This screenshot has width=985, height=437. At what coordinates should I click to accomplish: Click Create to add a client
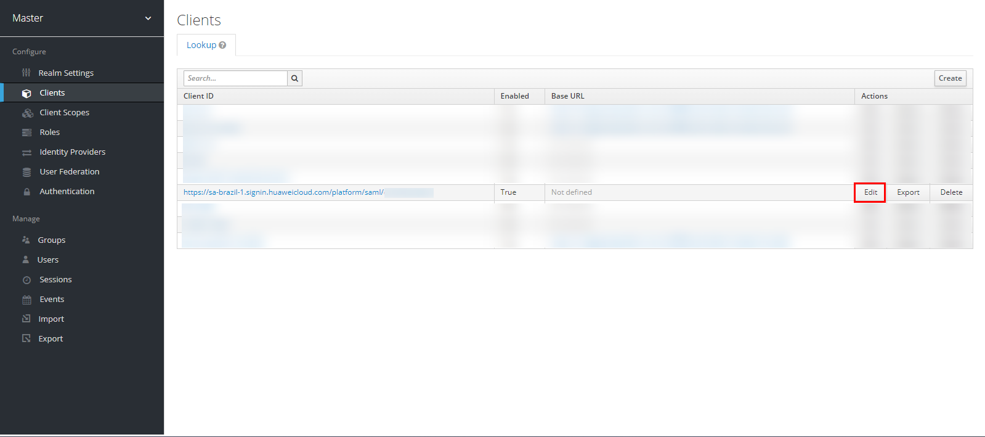tap(950, 78)
